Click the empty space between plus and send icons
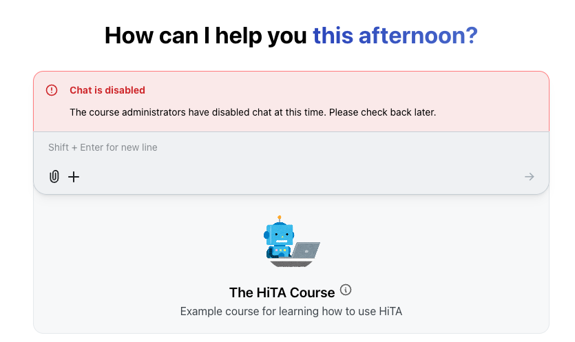575x342 pixels. point(301,177)
